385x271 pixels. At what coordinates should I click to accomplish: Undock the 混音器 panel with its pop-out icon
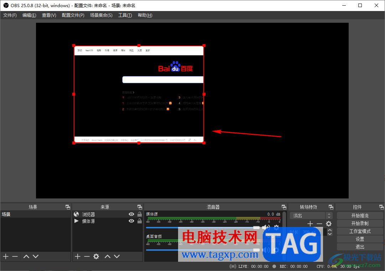[284, 207]
